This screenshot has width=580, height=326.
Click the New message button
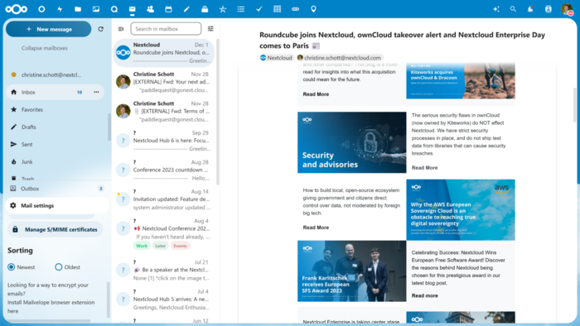[48, 29]
